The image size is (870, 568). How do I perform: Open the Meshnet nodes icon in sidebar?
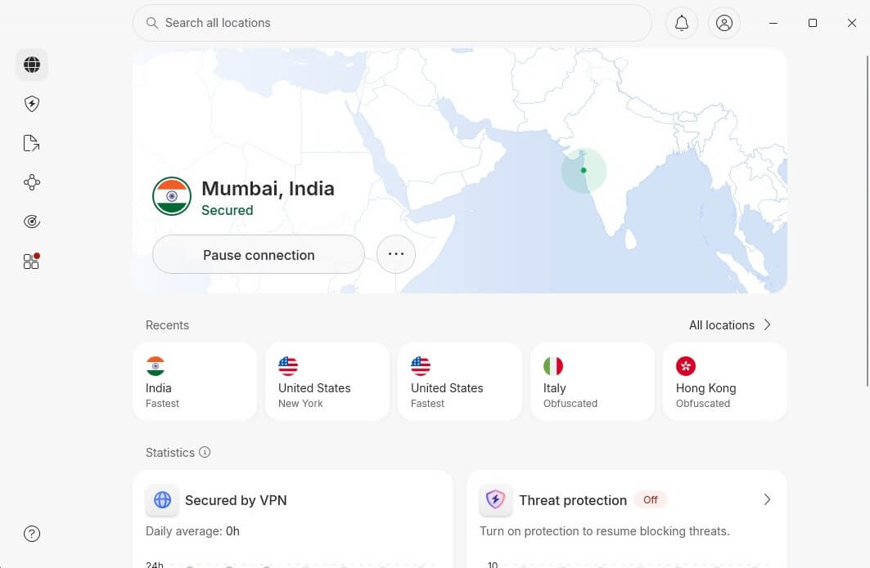click(x=32, y=182)
